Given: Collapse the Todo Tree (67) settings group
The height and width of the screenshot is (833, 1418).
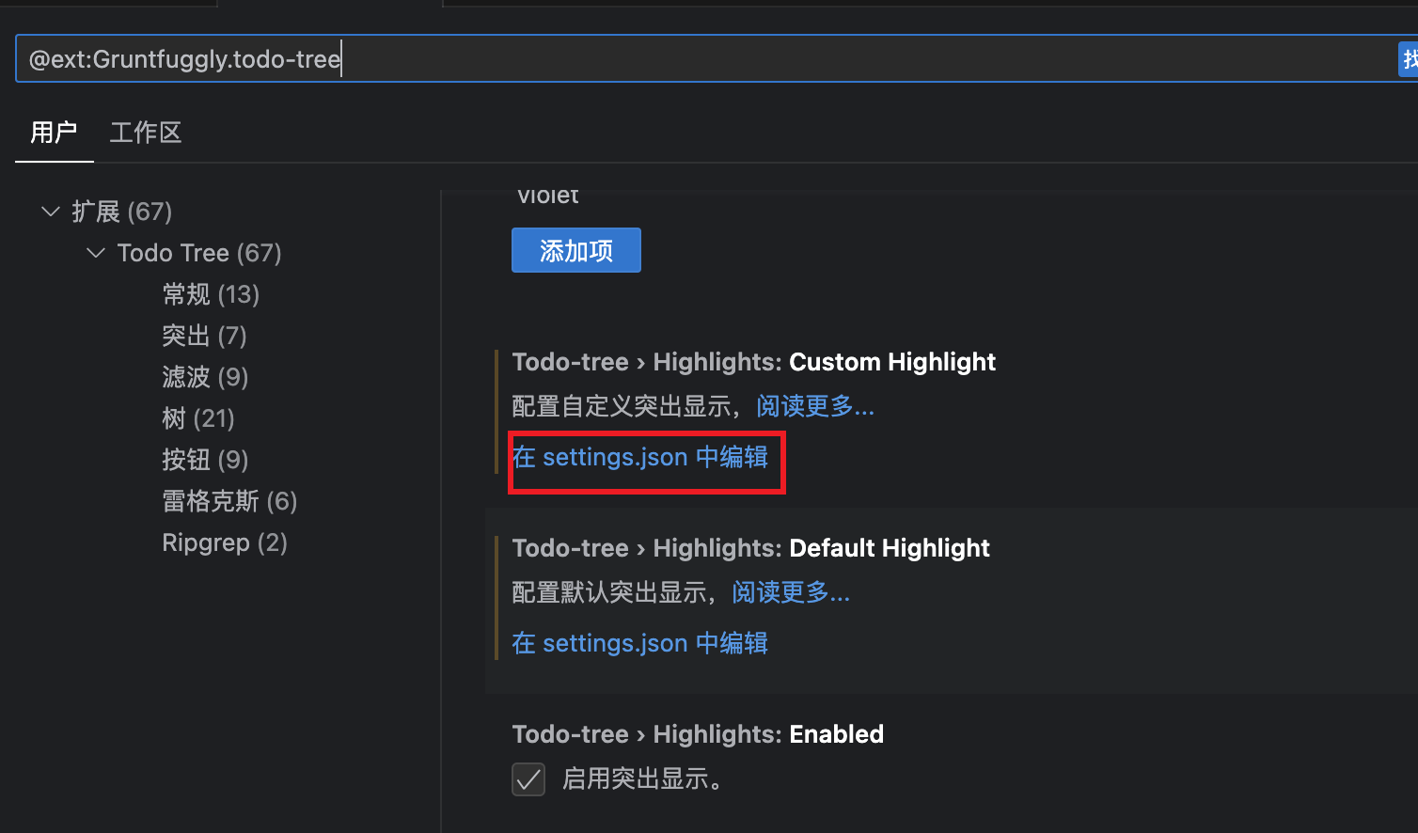Looking at the screenshot, I should [181, 252].
